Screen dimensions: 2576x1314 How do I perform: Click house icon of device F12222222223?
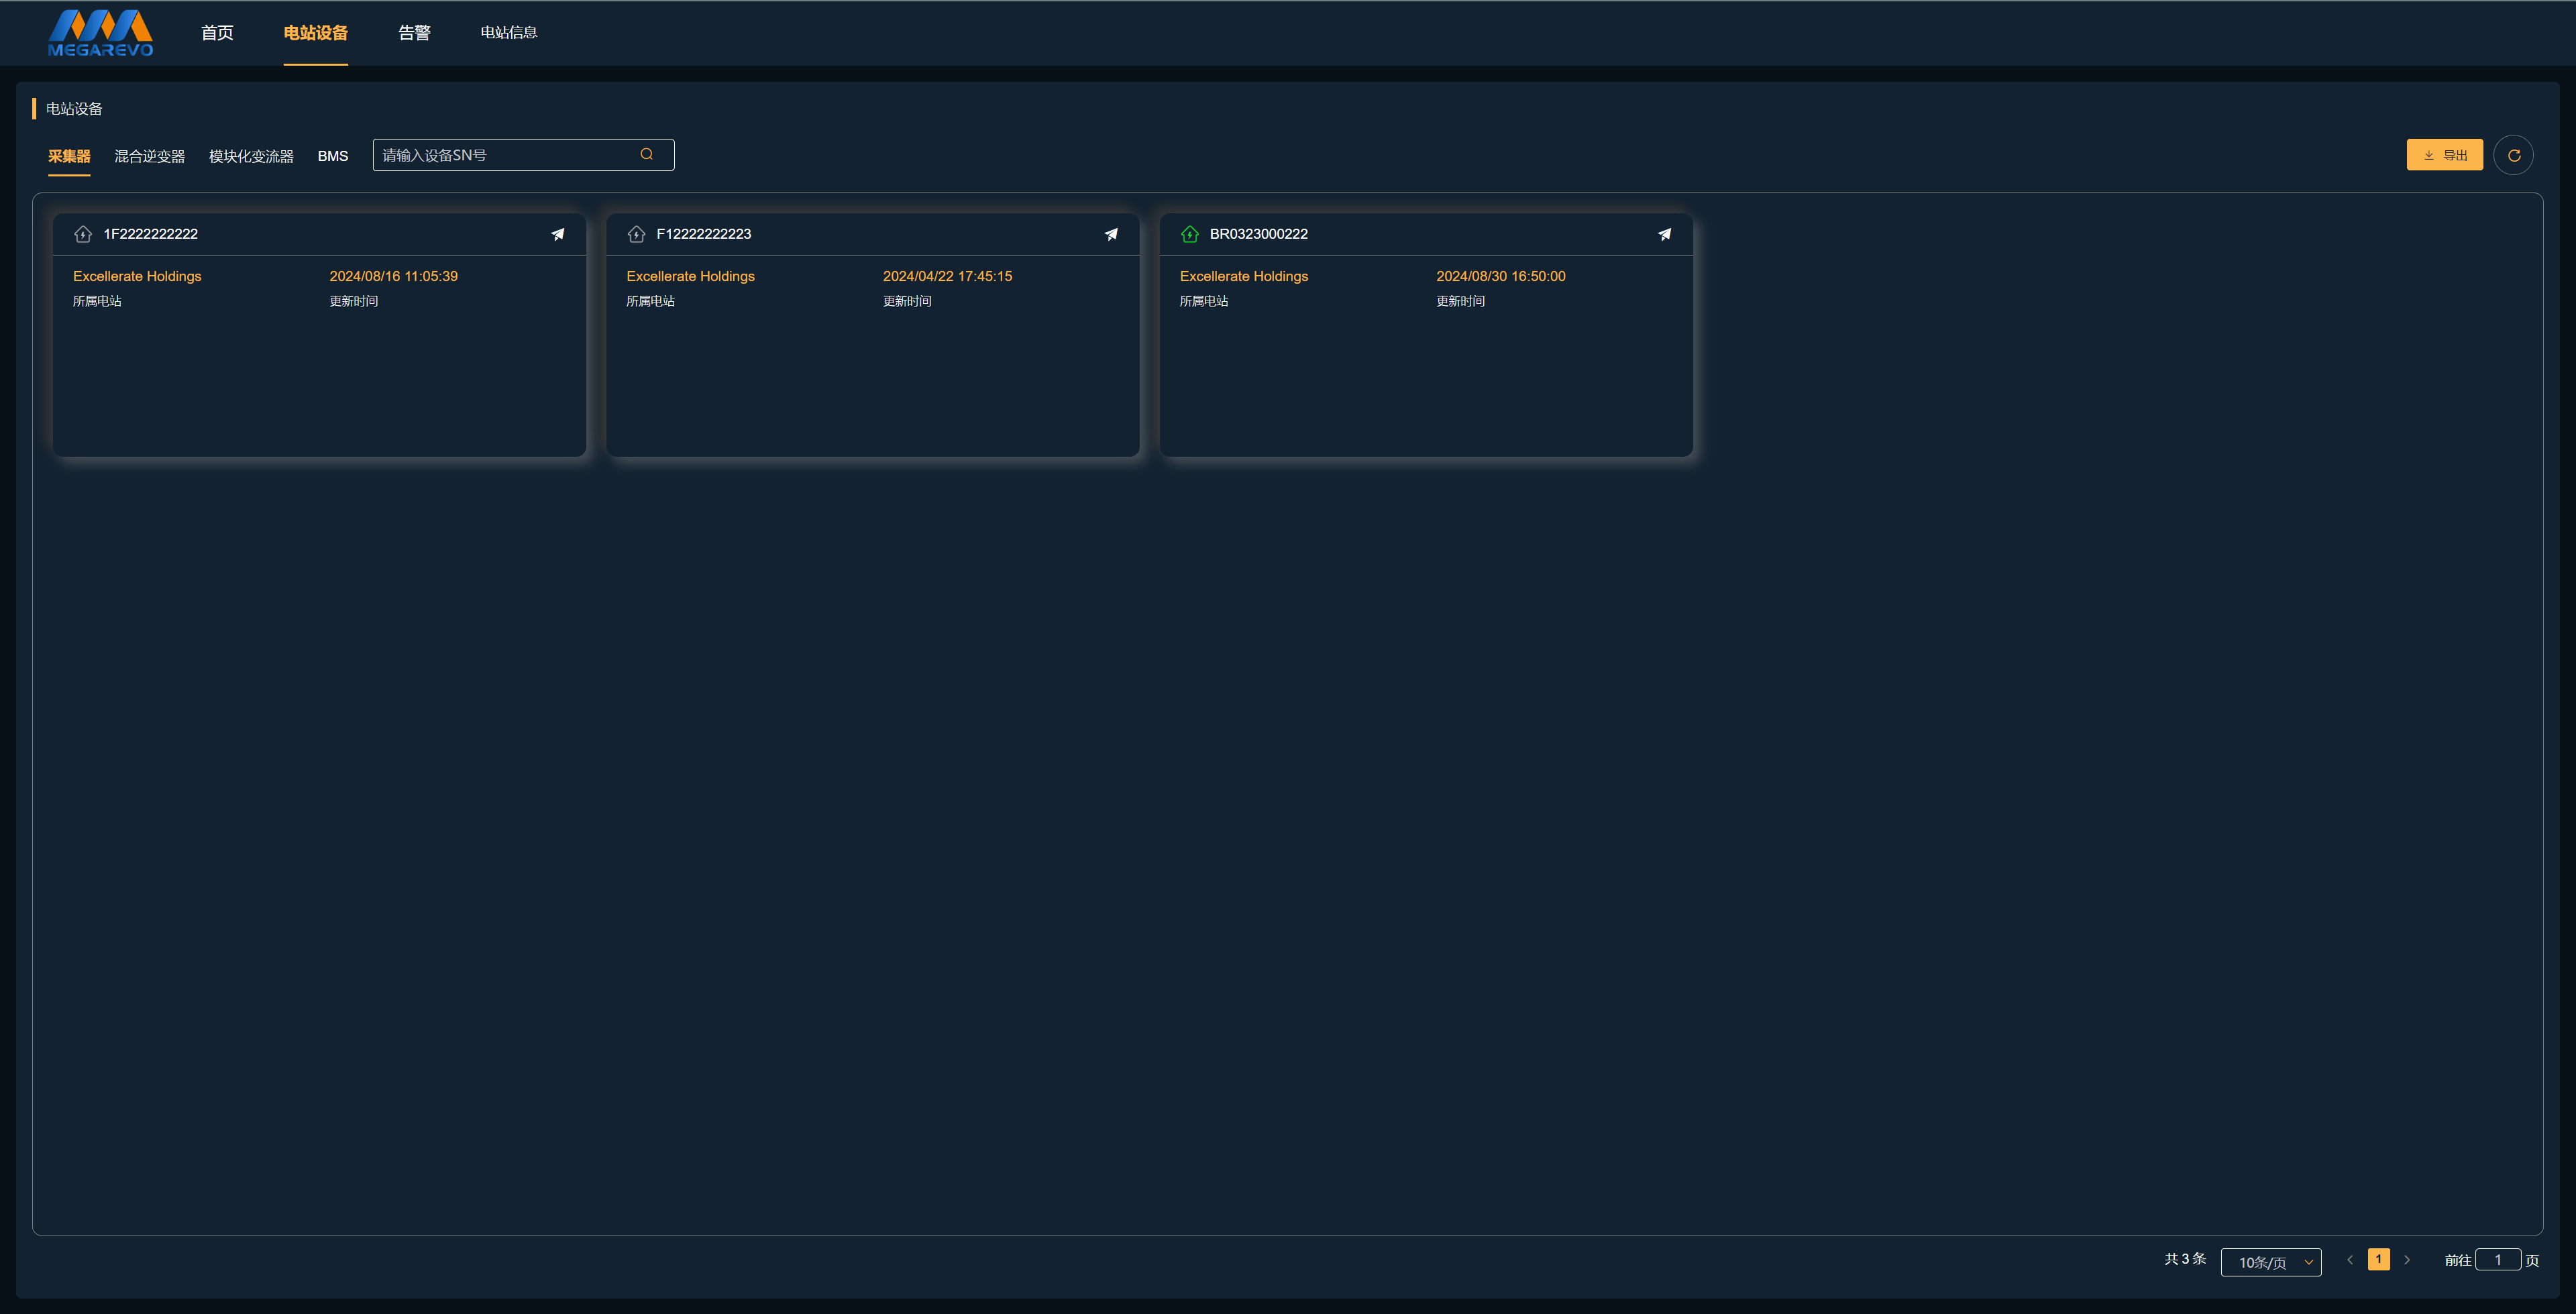pos(636,234)
